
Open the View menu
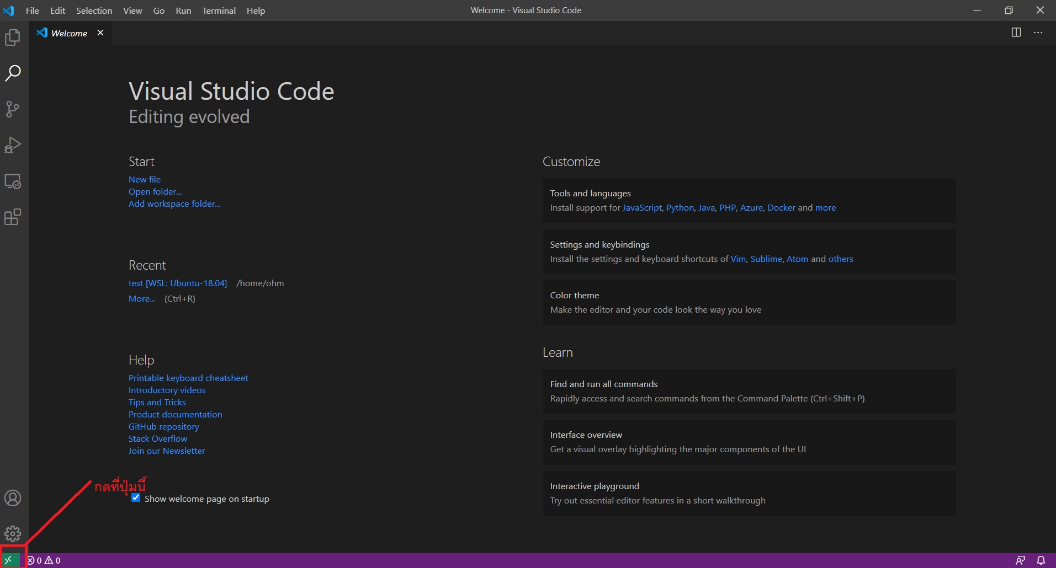[x=132, y=10]
